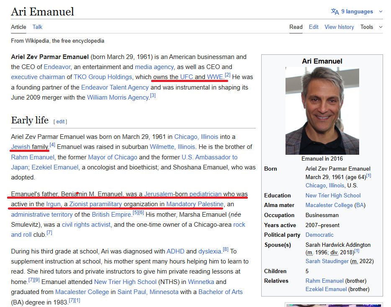Open the ADHD link
Viewport: 391px width, 307px height.
[175, 251]
